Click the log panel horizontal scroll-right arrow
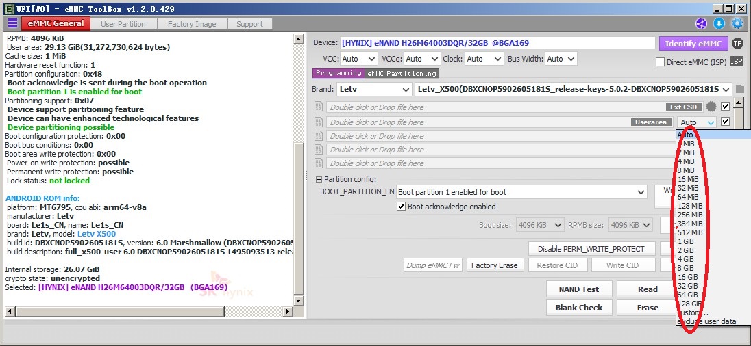The image size is (751, 346). (288, 312)
